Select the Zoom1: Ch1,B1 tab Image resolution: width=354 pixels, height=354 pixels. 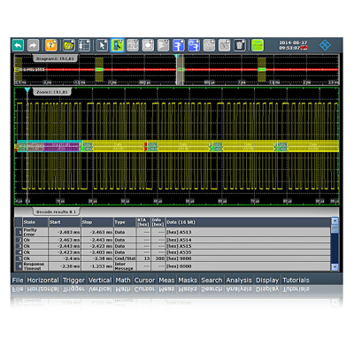click(52, 92)
